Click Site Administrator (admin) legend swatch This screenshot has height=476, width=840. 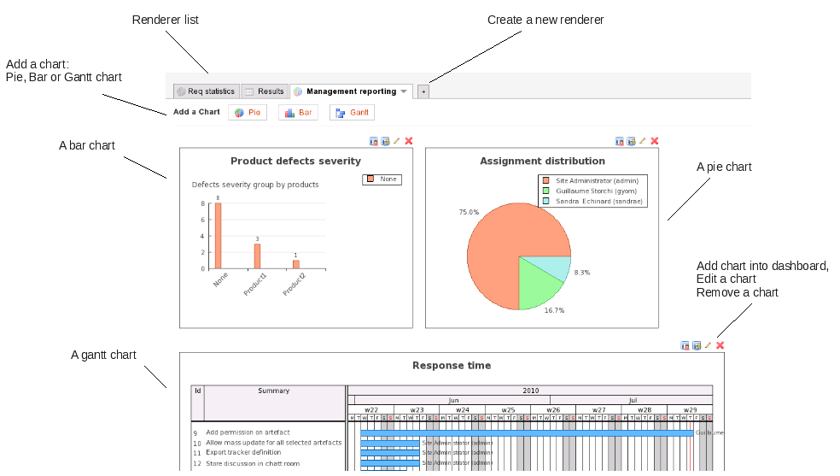[x=545, y=180]
